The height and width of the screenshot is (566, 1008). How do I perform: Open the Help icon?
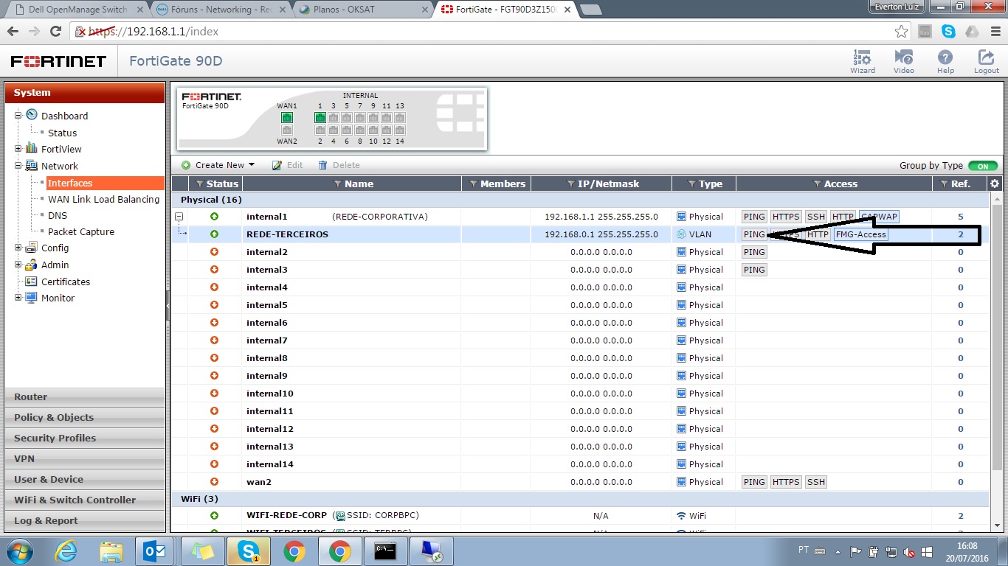945,62
